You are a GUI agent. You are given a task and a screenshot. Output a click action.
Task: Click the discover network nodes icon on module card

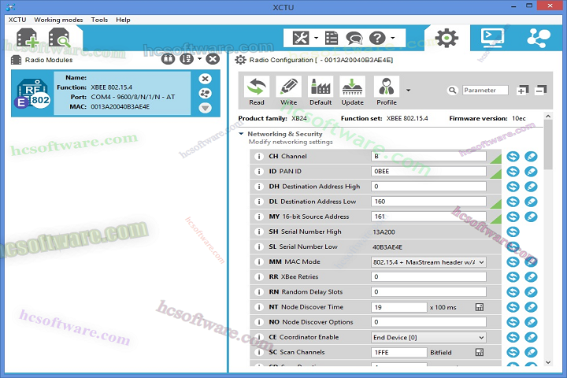point(205,94)
